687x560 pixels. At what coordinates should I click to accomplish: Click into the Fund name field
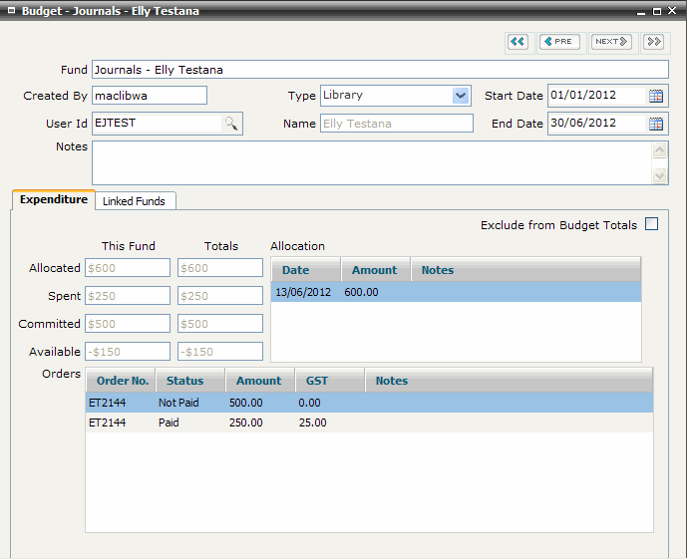point(379,70)
